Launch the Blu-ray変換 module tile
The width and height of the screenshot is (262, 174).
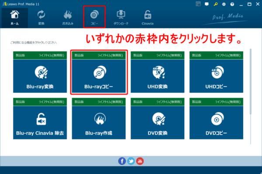[x=40, y=72]
